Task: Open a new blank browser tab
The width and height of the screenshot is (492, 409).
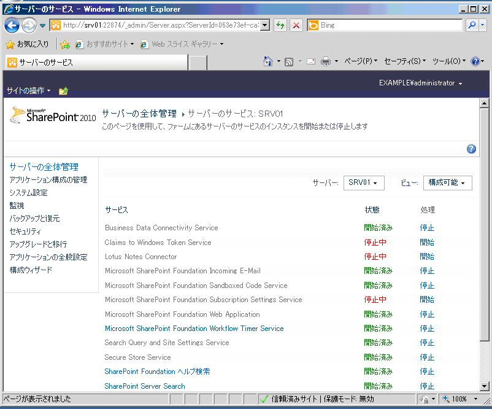Action: click(198, 63)
